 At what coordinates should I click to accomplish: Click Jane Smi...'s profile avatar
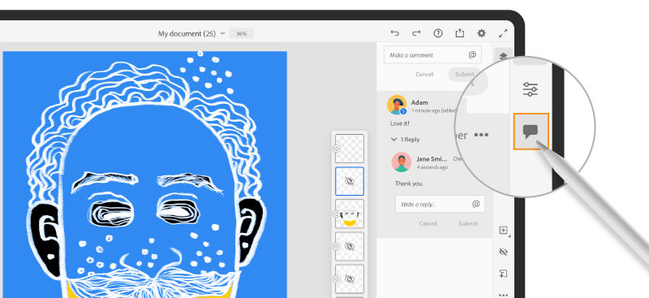click(402, 162)
